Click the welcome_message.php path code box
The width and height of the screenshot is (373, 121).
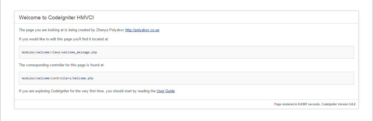click(x=186, y=52)
